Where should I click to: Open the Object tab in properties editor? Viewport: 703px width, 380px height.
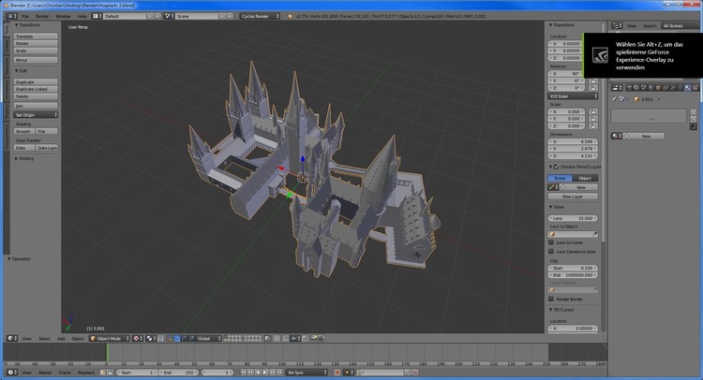[x=658, y=88]
